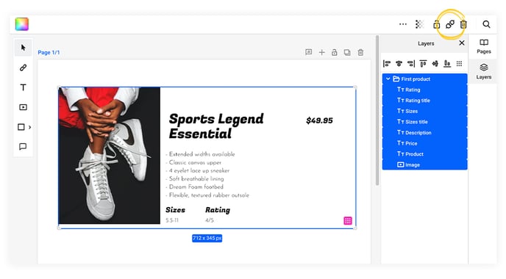Select the Text tool

23,87
